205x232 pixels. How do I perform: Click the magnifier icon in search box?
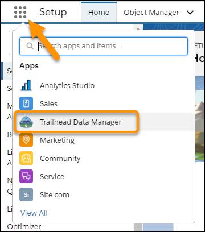click(x=30, y=46)
